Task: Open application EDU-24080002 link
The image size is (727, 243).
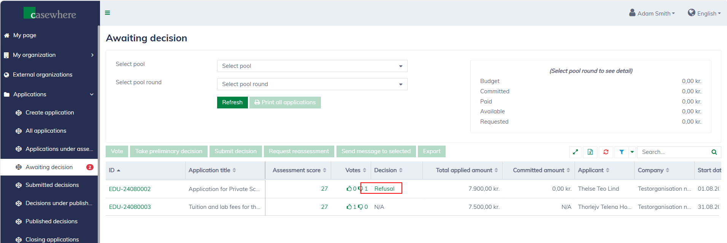Action: point(130,189)
